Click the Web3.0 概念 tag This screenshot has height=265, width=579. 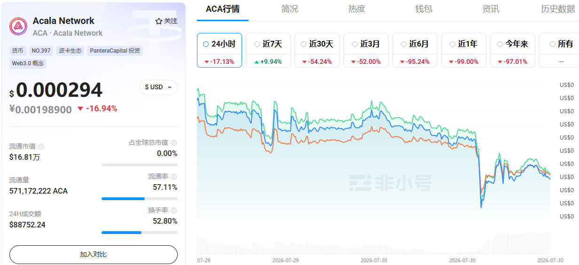tap(28, 63)
